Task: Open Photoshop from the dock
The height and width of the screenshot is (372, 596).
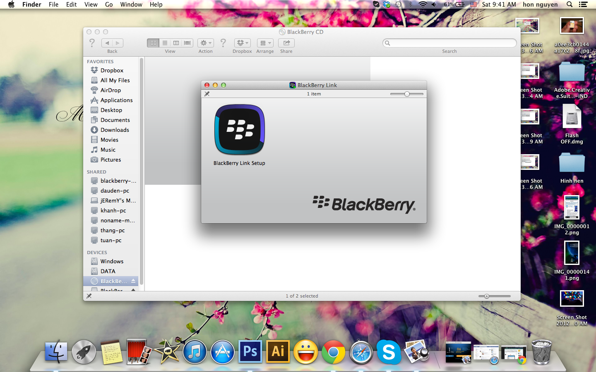Action: click(250, 352)
